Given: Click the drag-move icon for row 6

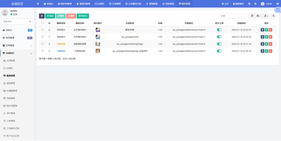Looking at the screenshot, I should pyautogui.click(x=263, y=44).
